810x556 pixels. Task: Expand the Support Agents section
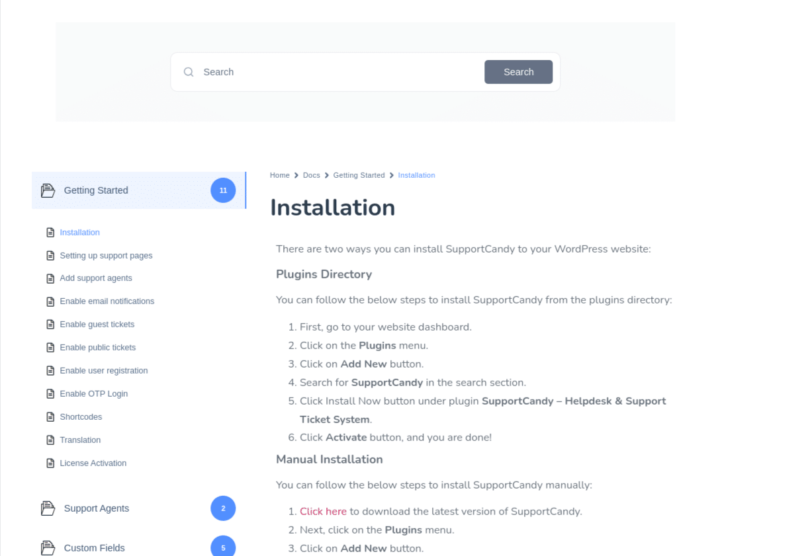tap(139, 508)
